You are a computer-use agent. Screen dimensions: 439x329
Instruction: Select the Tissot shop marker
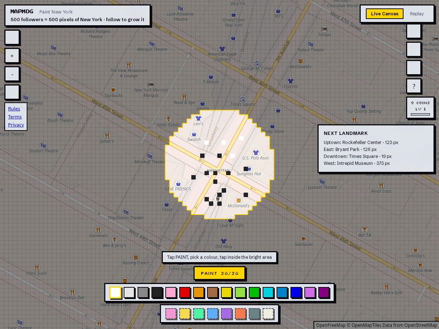click(166, 204)
